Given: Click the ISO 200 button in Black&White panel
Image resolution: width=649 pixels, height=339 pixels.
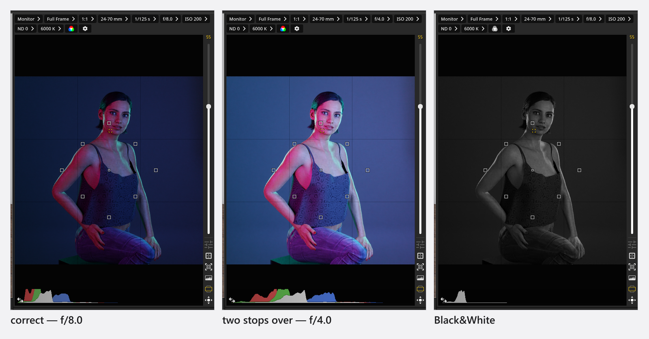Looking at the screenshot, I should click(619, 19).
